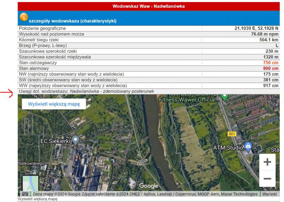Switch map layer using the thumbnail
This screenshot has width=284, height=202.
click(30, 184)
